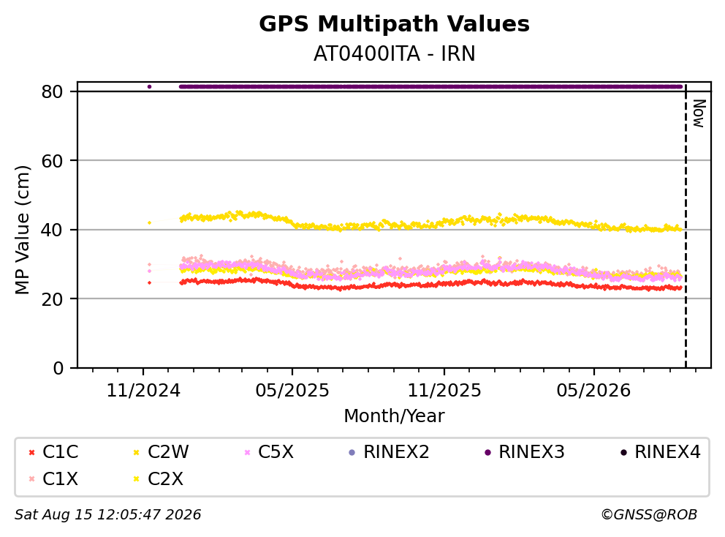Click the 11/2025 x-axis tick label
Viewport: 725px width, 537px height.
click(444, 391)
